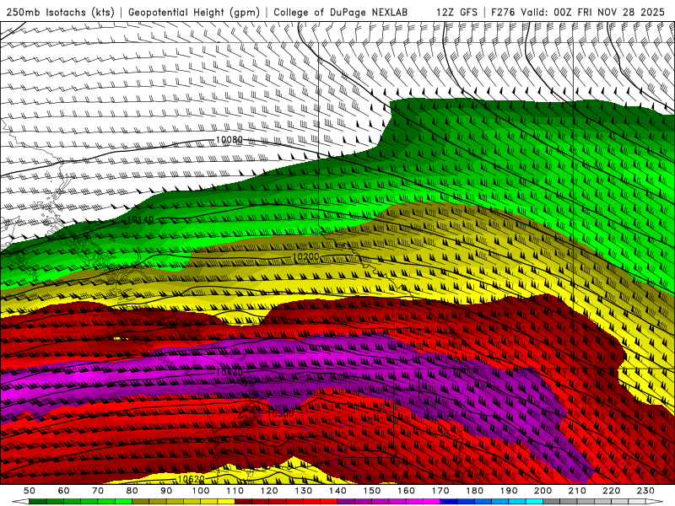Click the colorbar label 60
The width and height of the screenshot is (675, 506).
(63, 491)
